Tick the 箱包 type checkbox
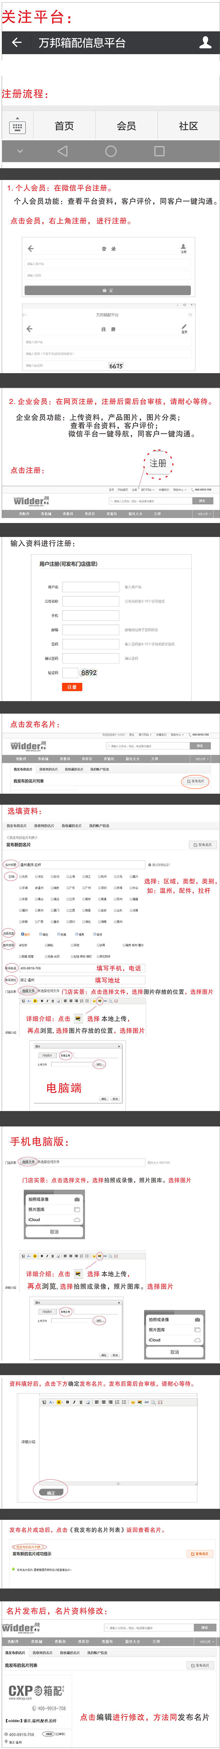This screenshot has width=220, height=1749. tap(40, 934)
